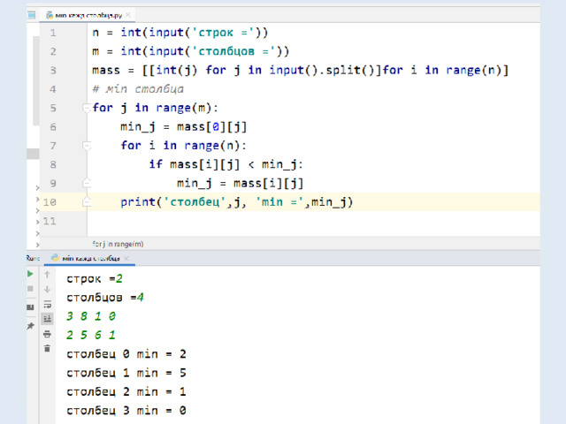Image resolution: width=566 pixels, height=424 pixels.
Task: Collapse the for j loop fold marker
Action: tap(87, 108)
